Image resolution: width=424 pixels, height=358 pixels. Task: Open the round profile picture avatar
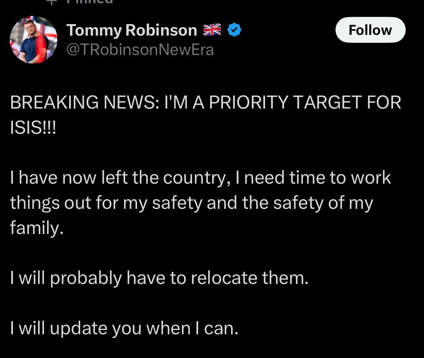[33, 40]
